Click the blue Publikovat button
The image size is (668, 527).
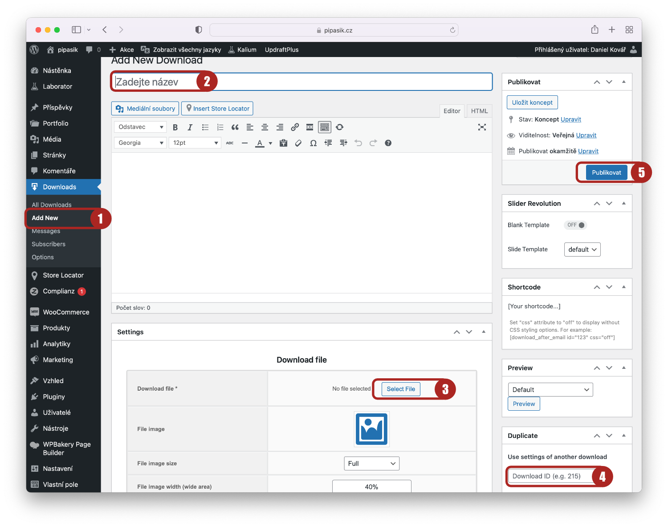(x=606, y=172)
